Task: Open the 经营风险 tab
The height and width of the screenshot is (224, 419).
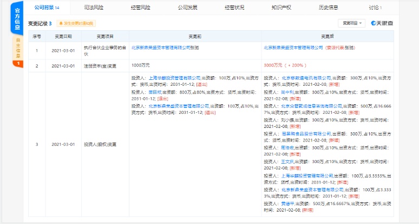Action: click(x=140, y=8)
